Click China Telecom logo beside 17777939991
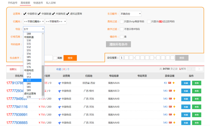This screenshot has height=126, width=210. click(x=59, y=115)
